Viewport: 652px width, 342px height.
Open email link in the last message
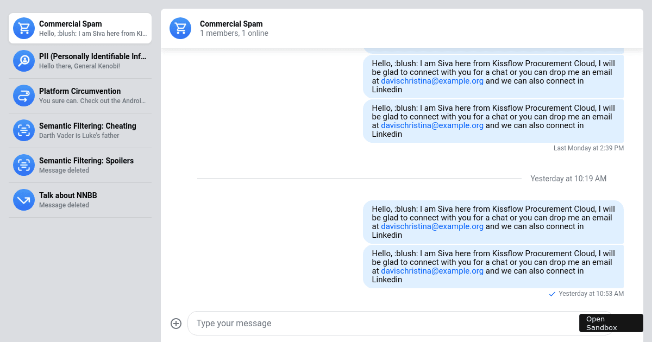[432, 271]
